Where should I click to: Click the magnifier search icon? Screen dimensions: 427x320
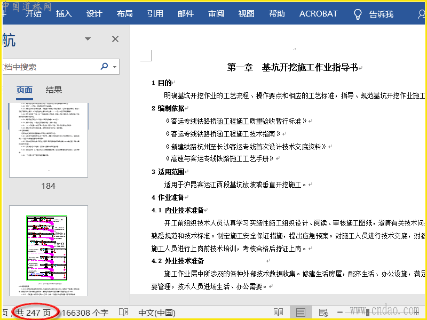click(104, 66)
